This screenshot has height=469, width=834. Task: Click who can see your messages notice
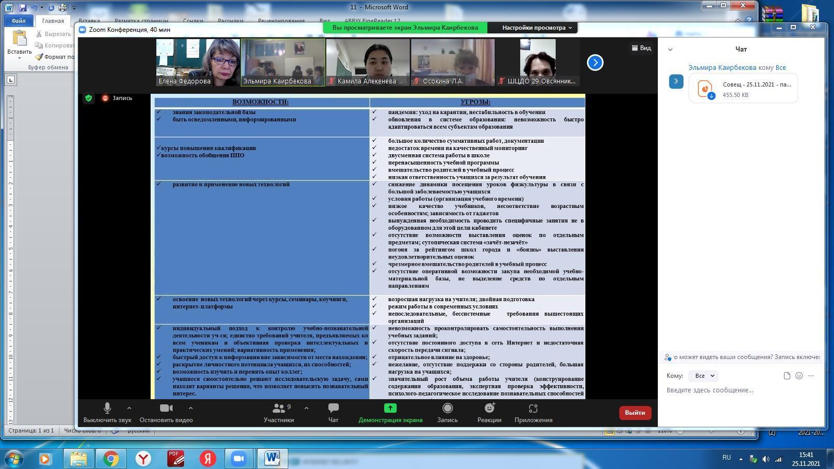point(742,357)
